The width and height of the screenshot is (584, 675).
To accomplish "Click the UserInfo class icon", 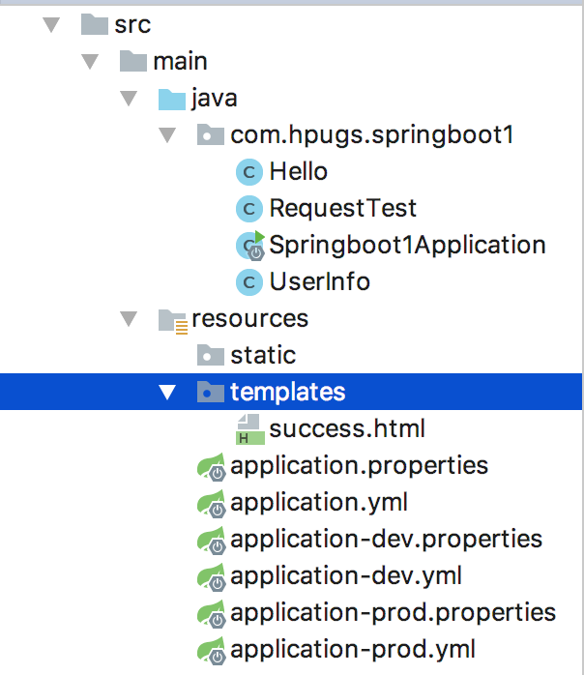I will coord(249,282).
